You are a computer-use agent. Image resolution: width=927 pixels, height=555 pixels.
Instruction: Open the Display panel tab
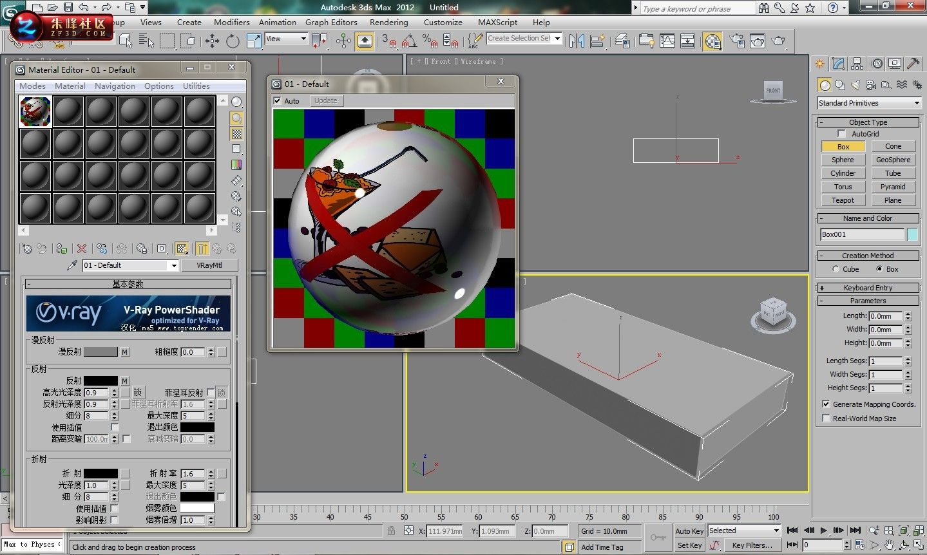[895, 64]
